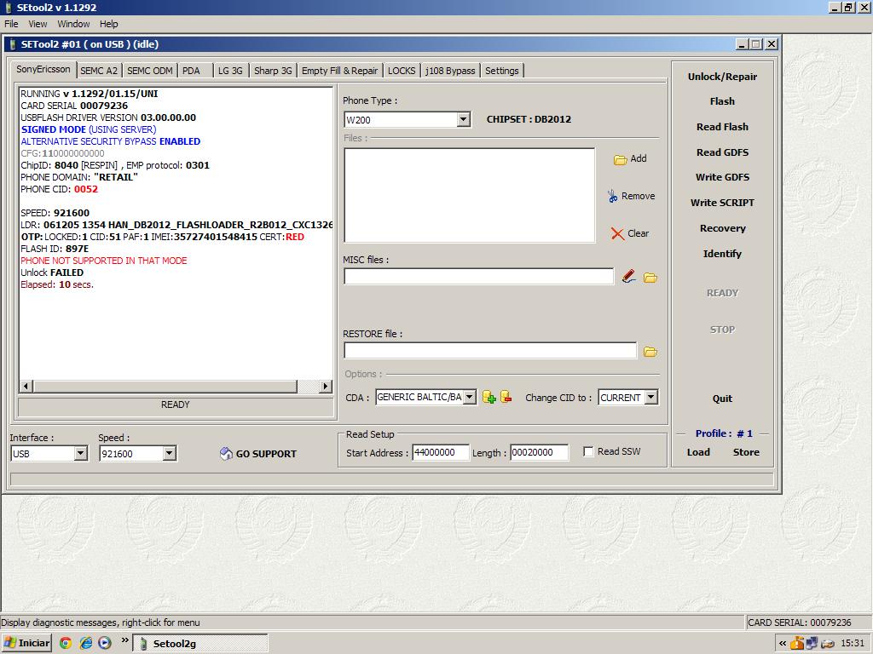Expand hidden system tray icons

tap(783, 644)
